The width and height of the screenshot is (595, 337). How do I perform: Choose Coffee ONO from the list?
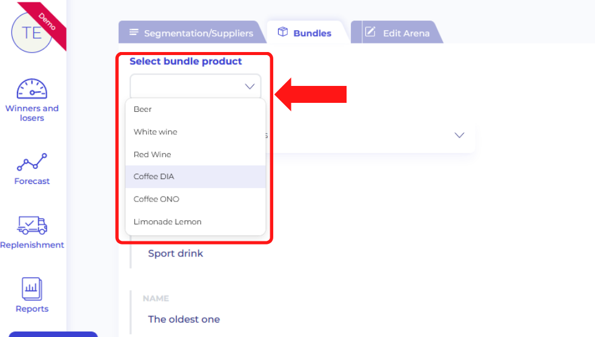click(x=156, y=199)
